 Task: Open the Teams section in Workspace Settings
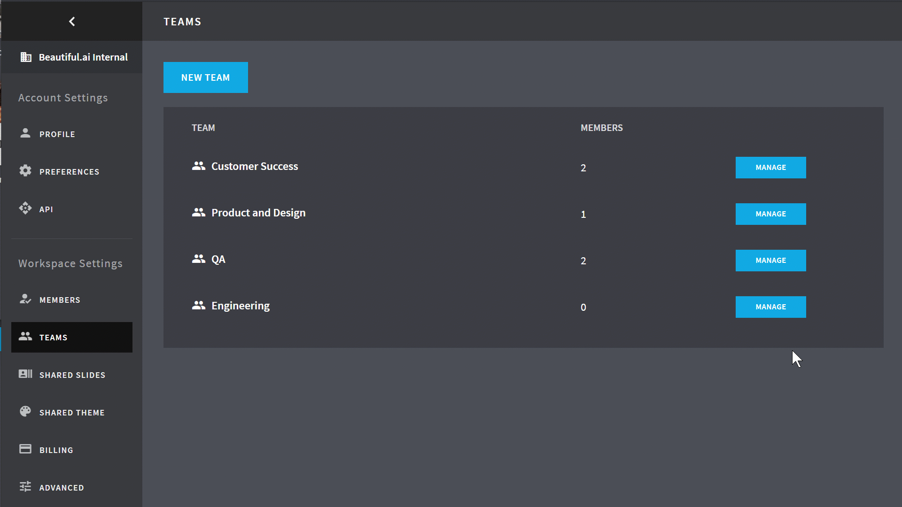click(54, 337)
